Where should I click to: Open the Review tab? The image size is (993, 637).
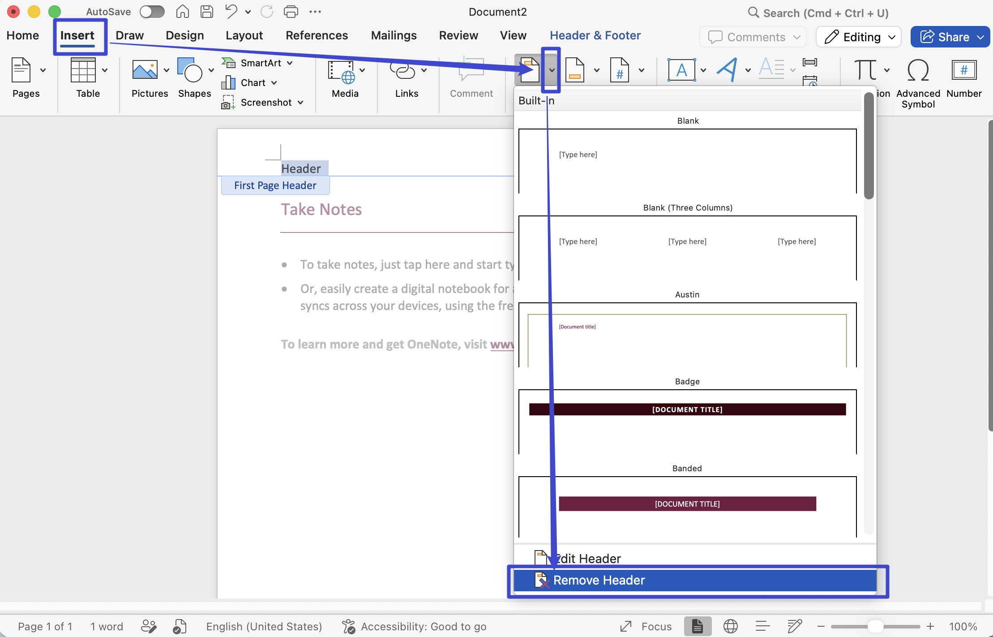[x=458, y=35]
